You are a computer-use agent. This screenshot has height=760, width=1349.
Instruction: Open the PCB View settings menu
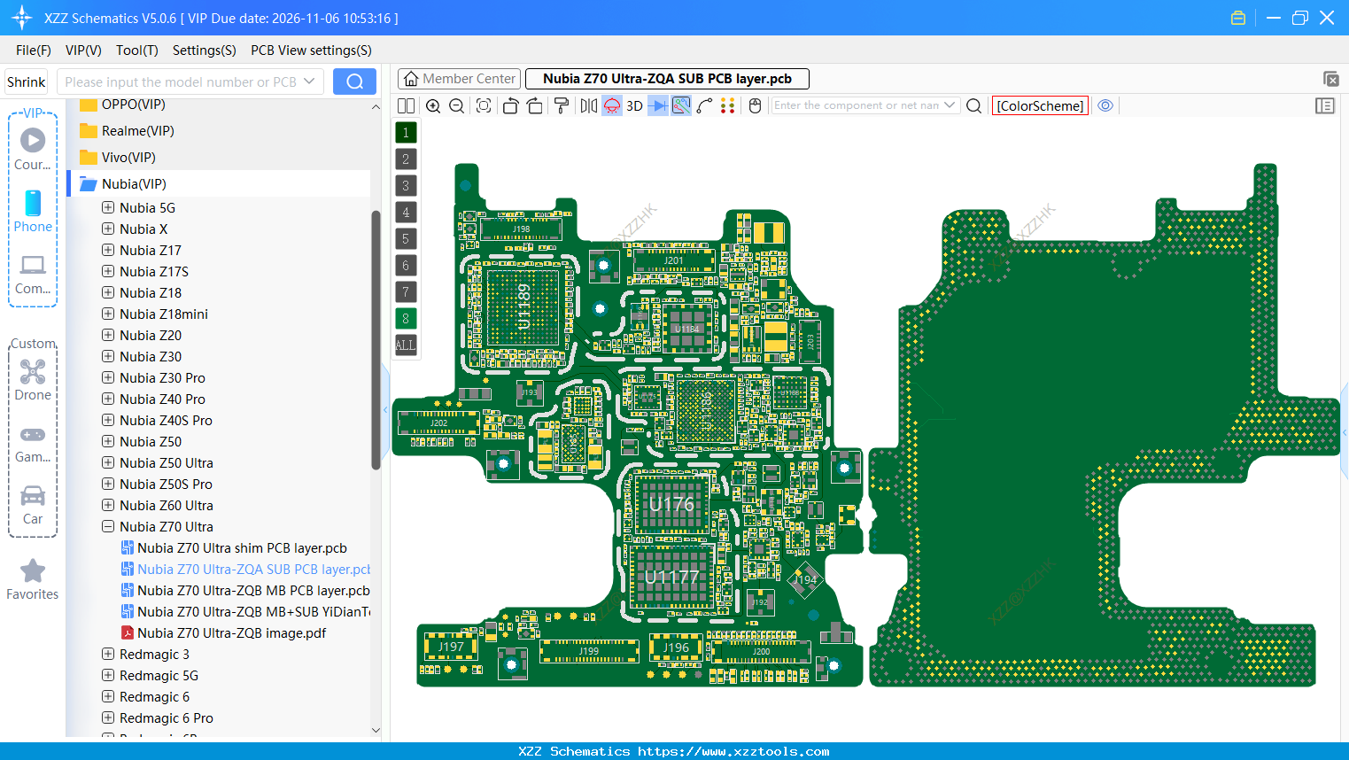pos(310,50)
